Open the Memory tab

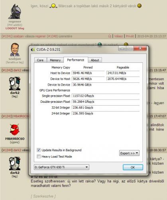[55, 60]
